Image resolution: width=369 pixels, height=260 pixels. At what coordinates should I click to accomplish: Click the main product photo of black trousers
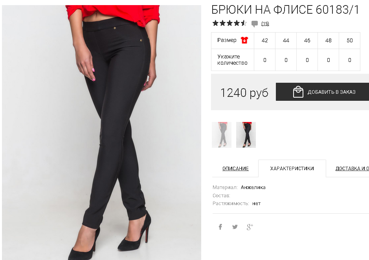pos(101,132)
